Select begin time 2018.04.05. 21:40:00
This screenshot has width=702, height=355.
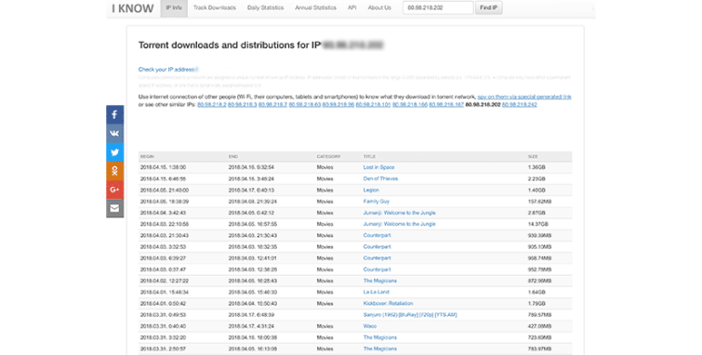pos(165,190)
